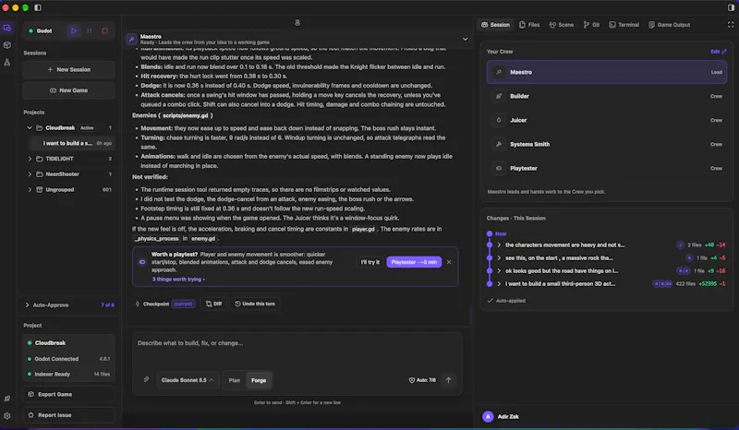The width and height of the screenshot is (739, 430).
Task: Click the Export Game button
Action: pyautogui.click(x=68, y=394)
